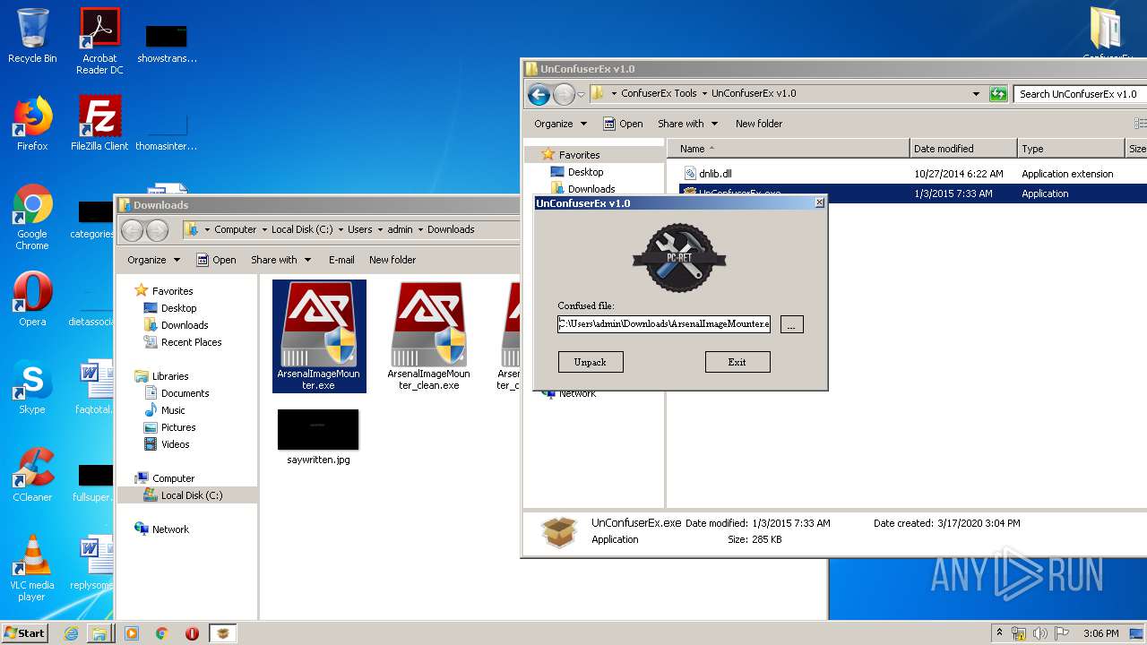Click Local Disk (C:) breadcrumb
1147x645 pixels.
[302, 229]
